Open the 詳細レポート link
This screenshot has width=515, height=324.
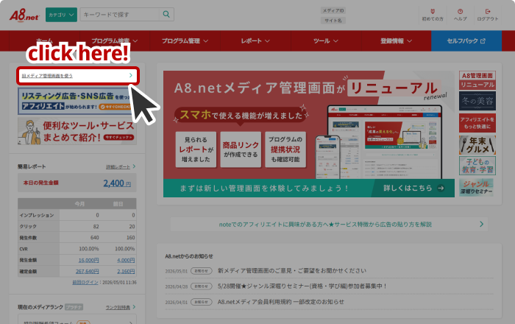coord(118,167)
